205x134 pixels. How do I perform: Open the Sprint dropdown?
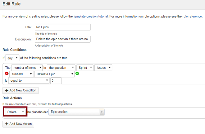[85, 68]
